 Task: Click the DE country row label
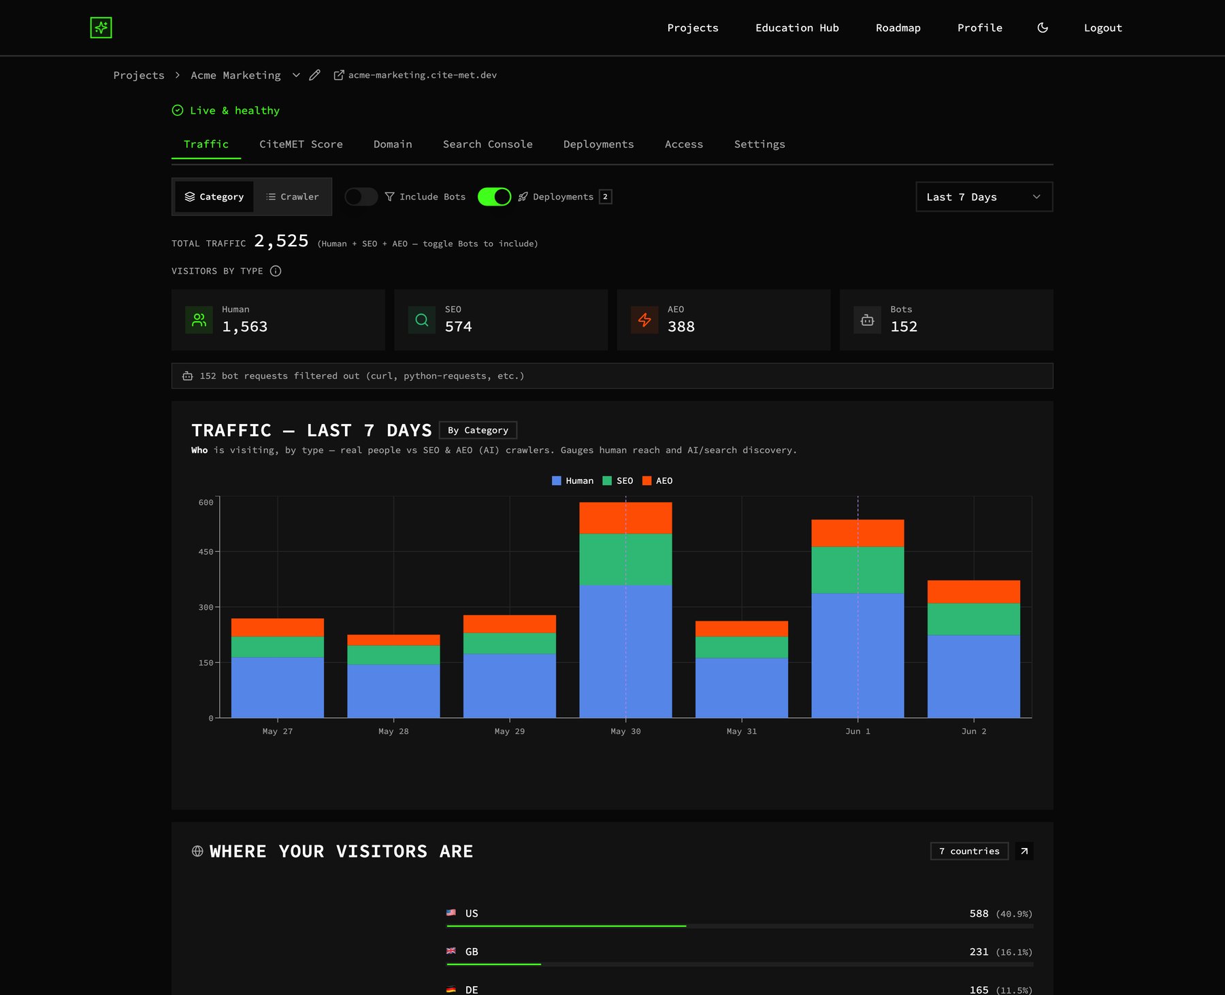[472, 990]
